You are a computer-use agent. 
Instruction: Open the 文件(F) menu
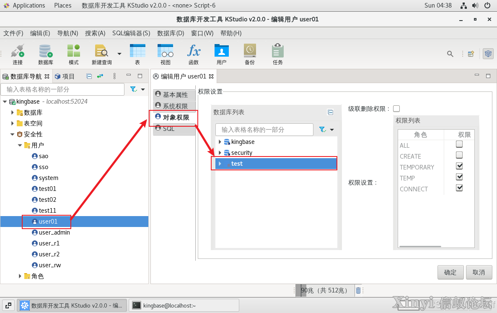13,33
